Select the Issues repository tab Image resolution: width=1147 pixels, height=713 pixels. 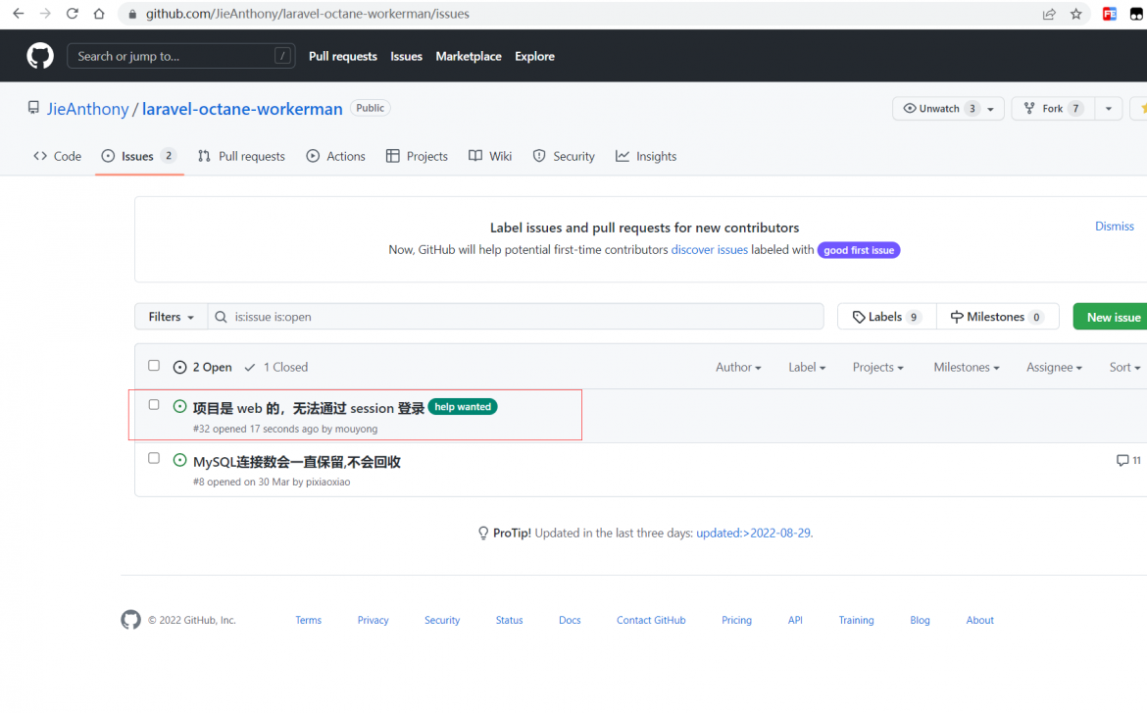click(139, 156)
